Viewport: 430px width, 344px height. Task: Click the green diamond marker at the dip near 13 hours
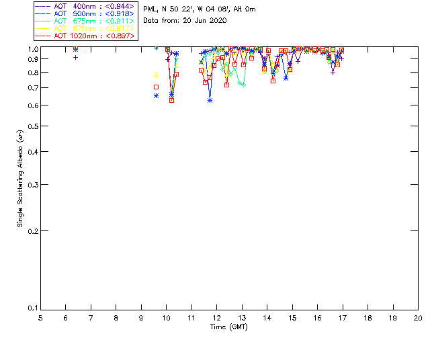pyautogui.click(x=243, y=85)
